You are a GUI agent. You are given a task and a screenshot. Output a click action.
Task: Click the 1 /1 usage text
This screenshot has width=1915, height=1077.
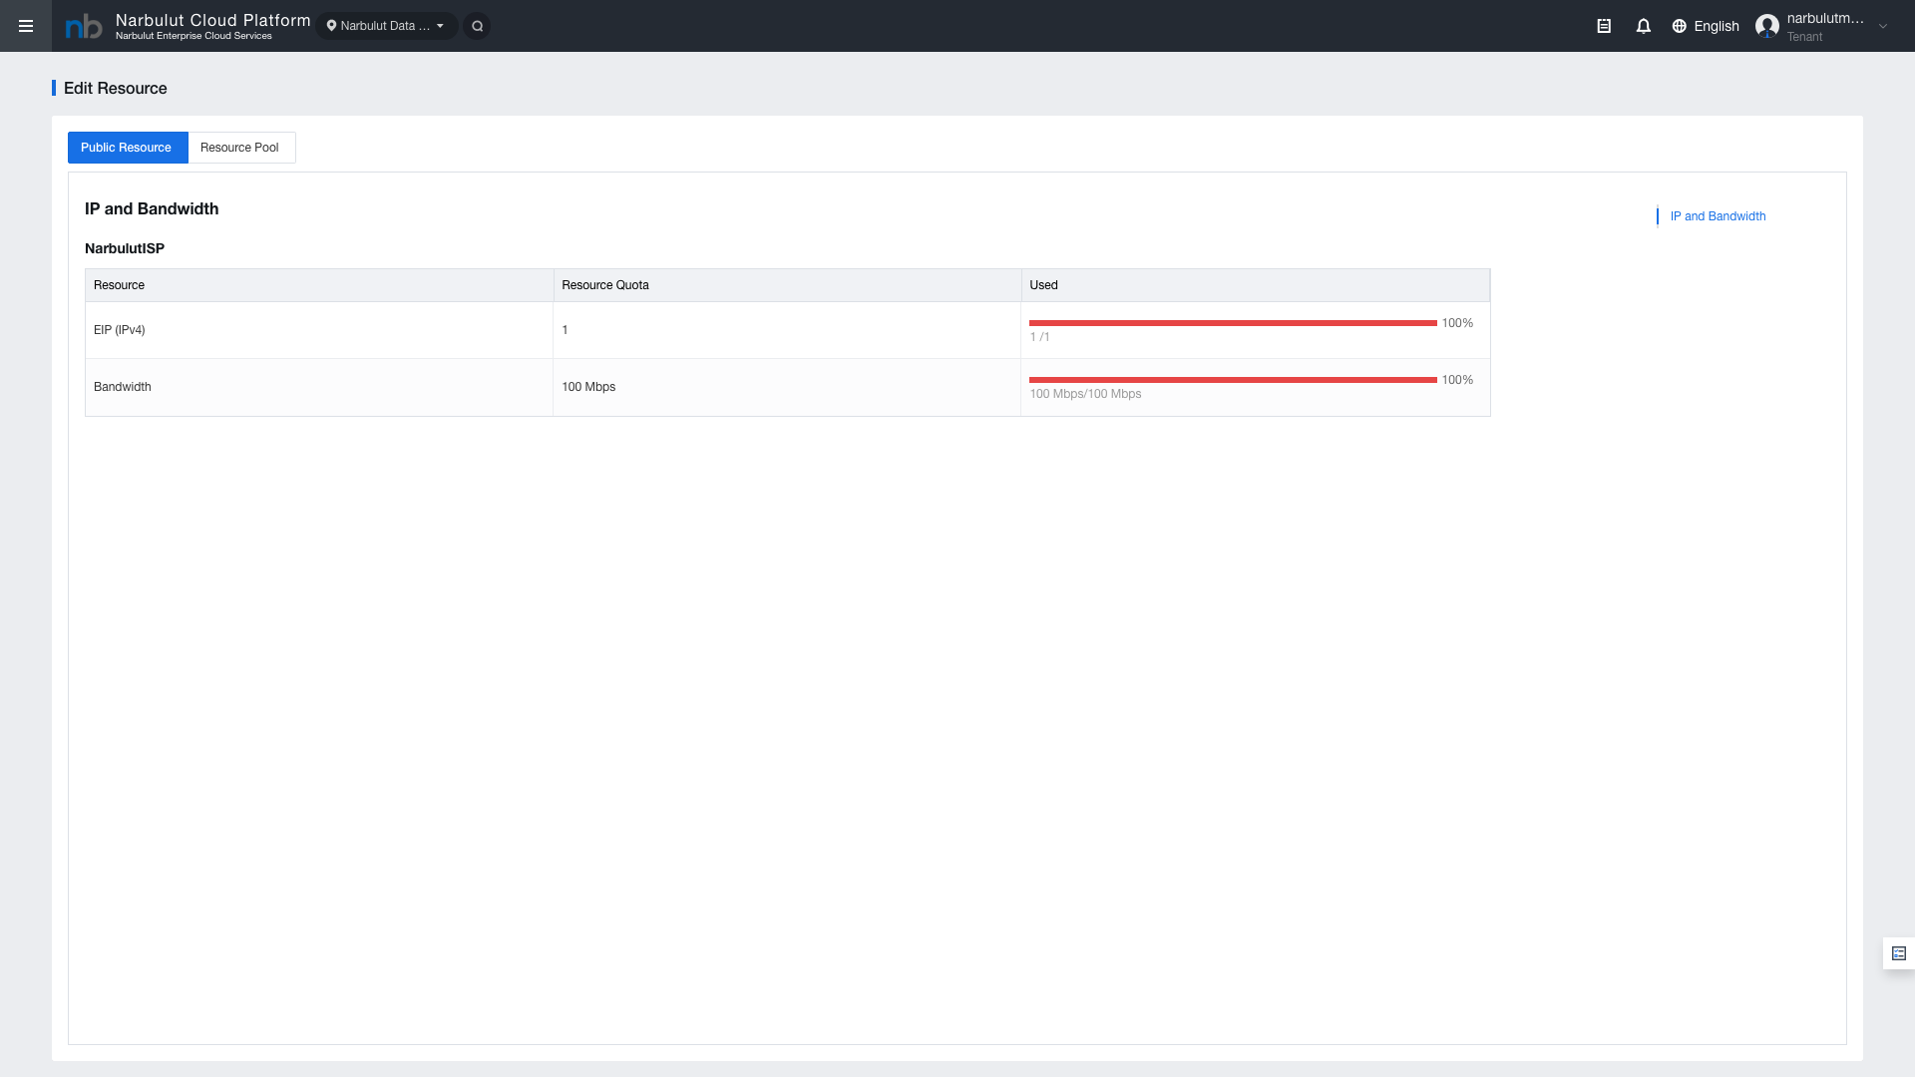pyautogui.click(x=1039, y=337)
